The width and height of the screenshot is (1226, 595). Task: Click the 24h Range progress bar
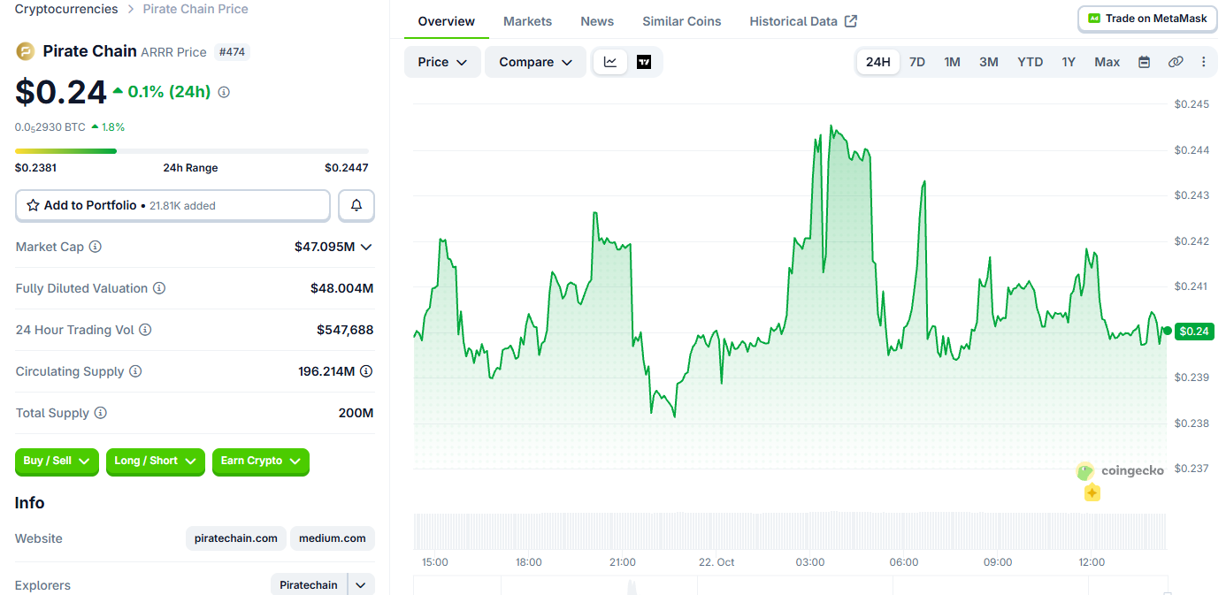[x=192, y=151]
